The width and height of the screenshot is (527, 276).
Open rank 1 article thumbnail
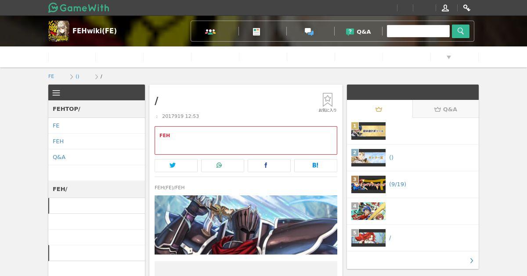368,131
